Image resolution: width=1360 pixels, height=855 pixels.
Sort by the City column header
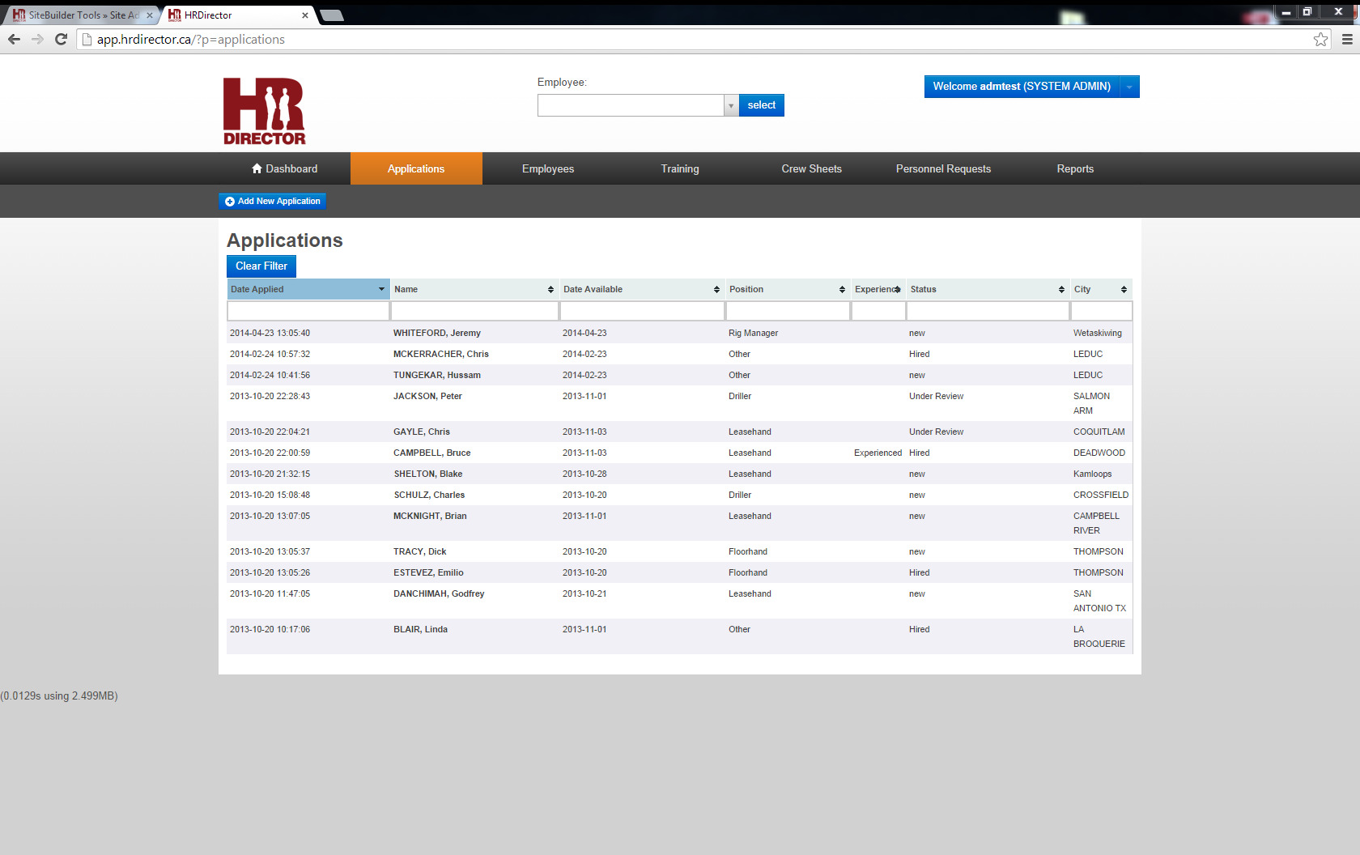tap(1101, 289)
